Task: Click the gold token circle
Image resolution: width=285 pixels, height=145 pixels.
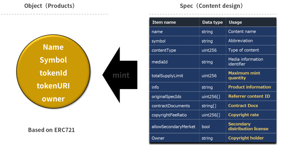Action: [x=53, y=72]
